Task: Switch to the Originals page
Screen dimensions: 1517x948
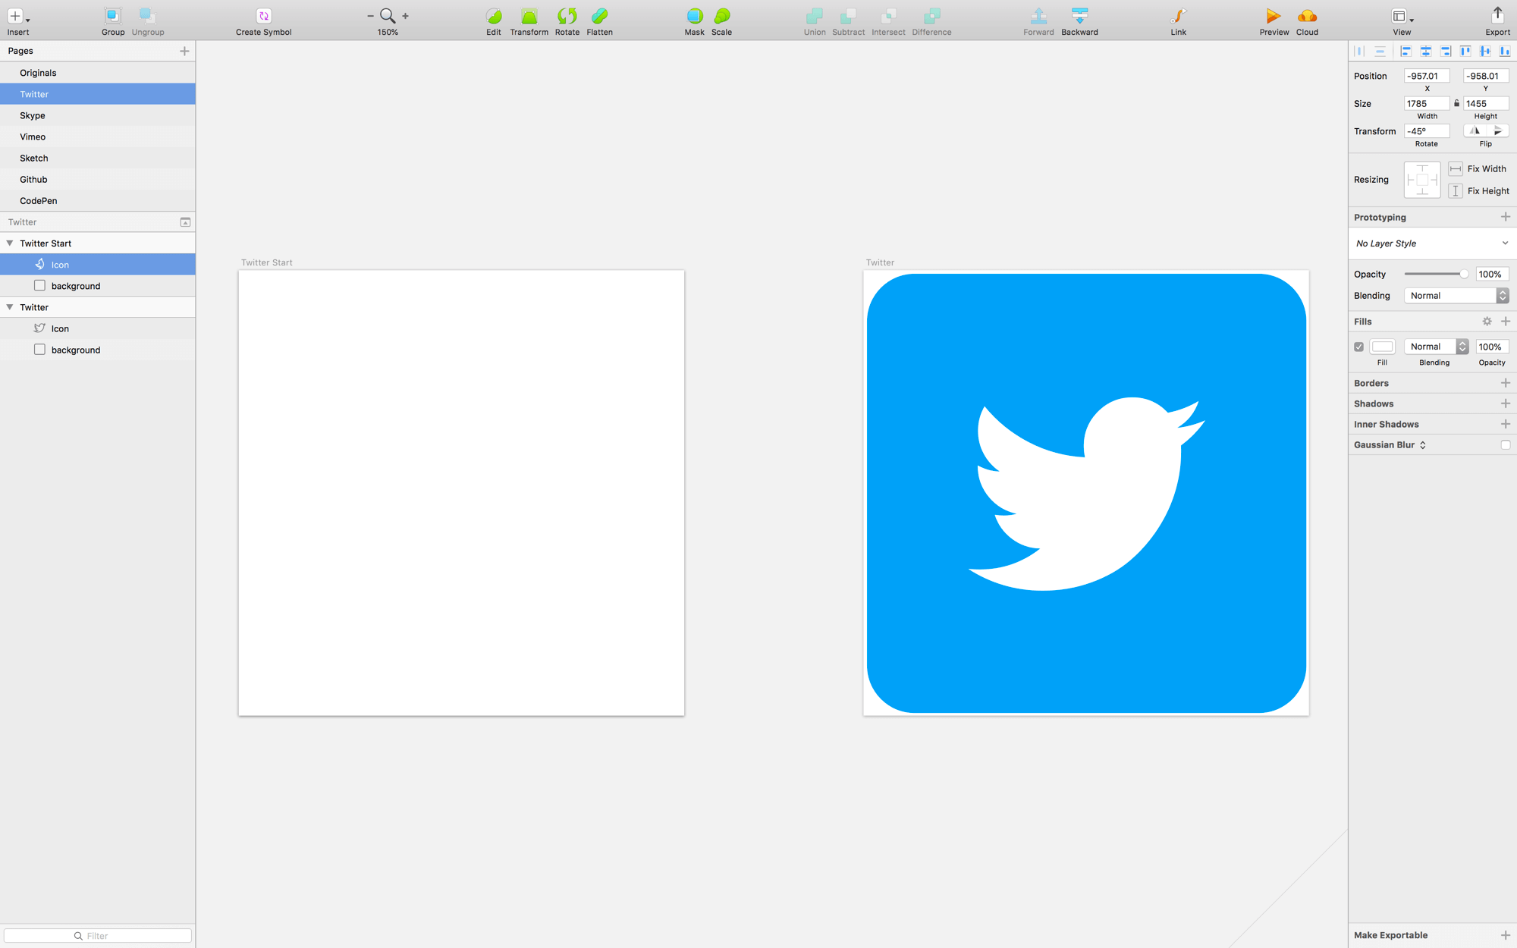Action: pyautogui.click(x=97, y=73)
